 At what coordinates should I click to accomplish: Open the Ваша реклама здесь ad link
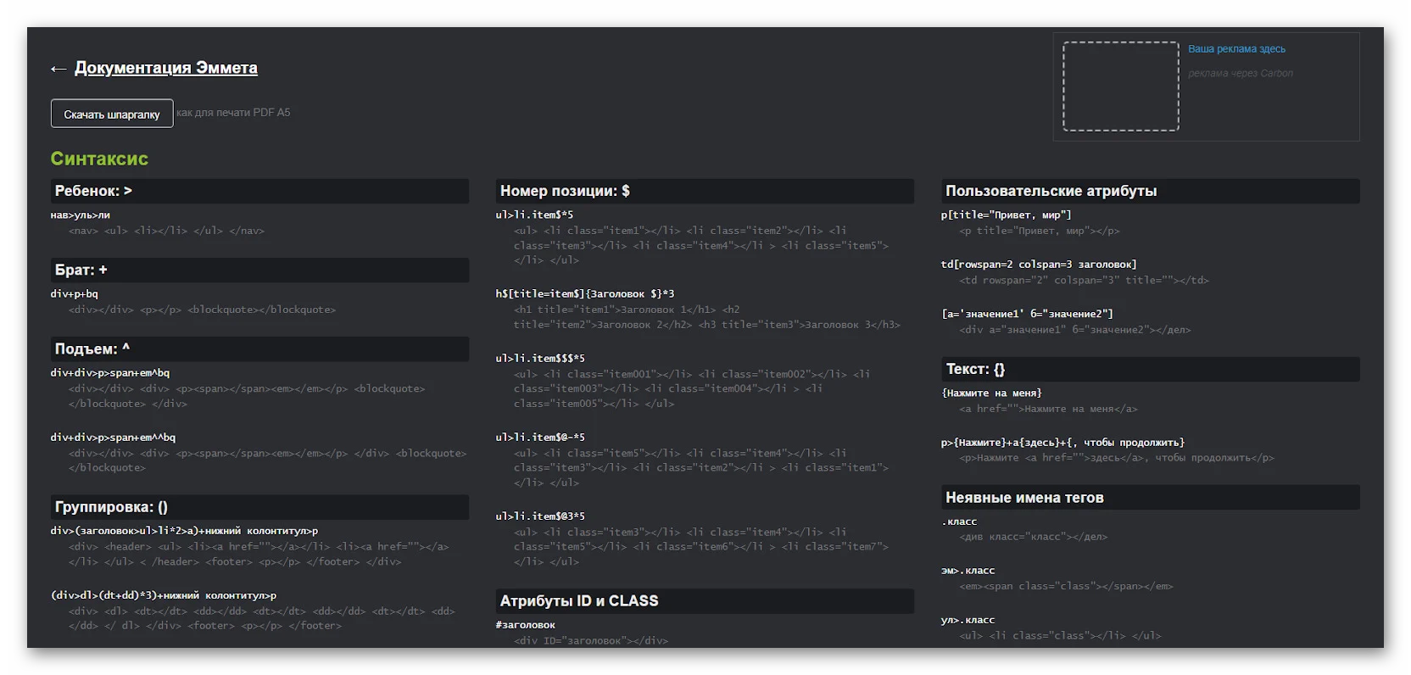1236,49
